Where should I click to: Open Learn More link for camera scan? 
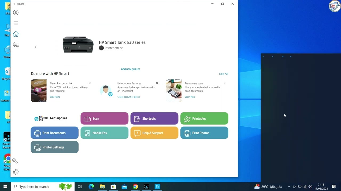coord(190,97)
